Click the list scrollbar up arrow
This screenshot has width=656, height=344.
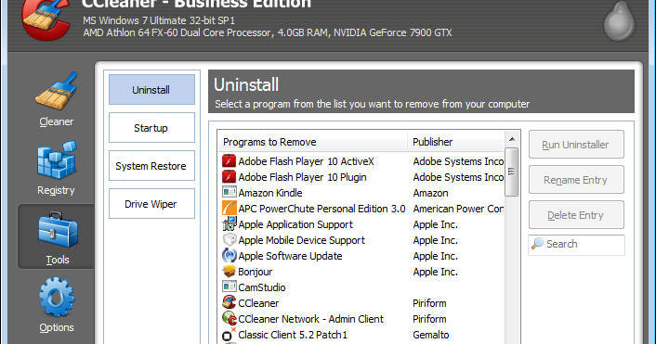512,138
